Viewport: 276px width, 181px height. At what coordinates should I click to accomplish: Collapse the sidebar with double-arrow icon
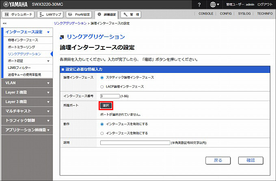click(4, 23)
